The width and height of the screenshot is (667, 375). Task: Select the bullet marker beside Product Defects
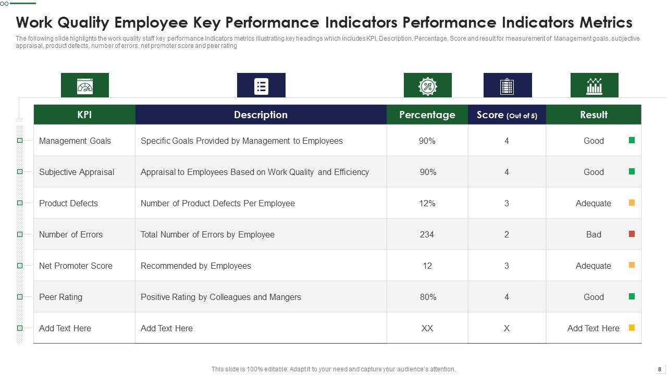tap(20, 203)
